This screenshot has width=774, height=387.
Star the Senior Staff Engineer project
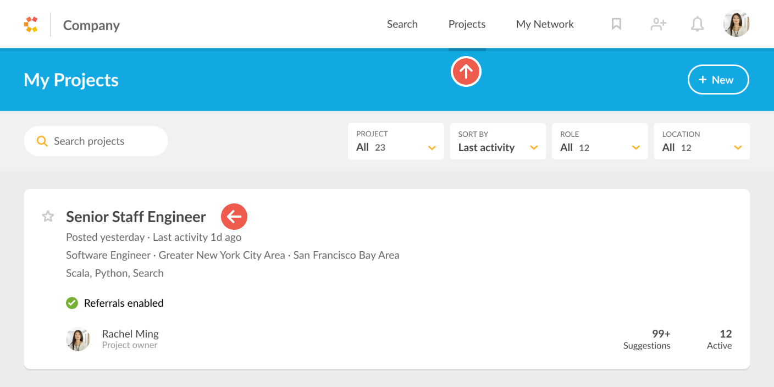(48, 217)
